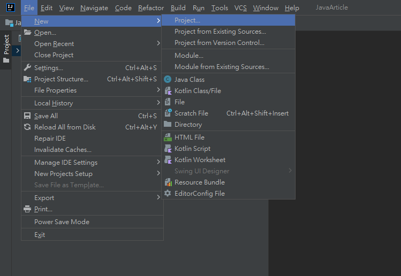Click the Scratch File icon

point(168,113)
